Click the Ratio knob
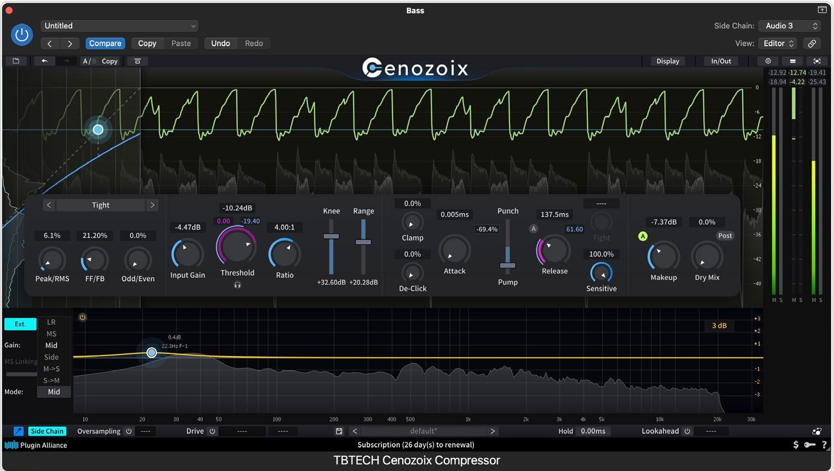 coord(284,254)
